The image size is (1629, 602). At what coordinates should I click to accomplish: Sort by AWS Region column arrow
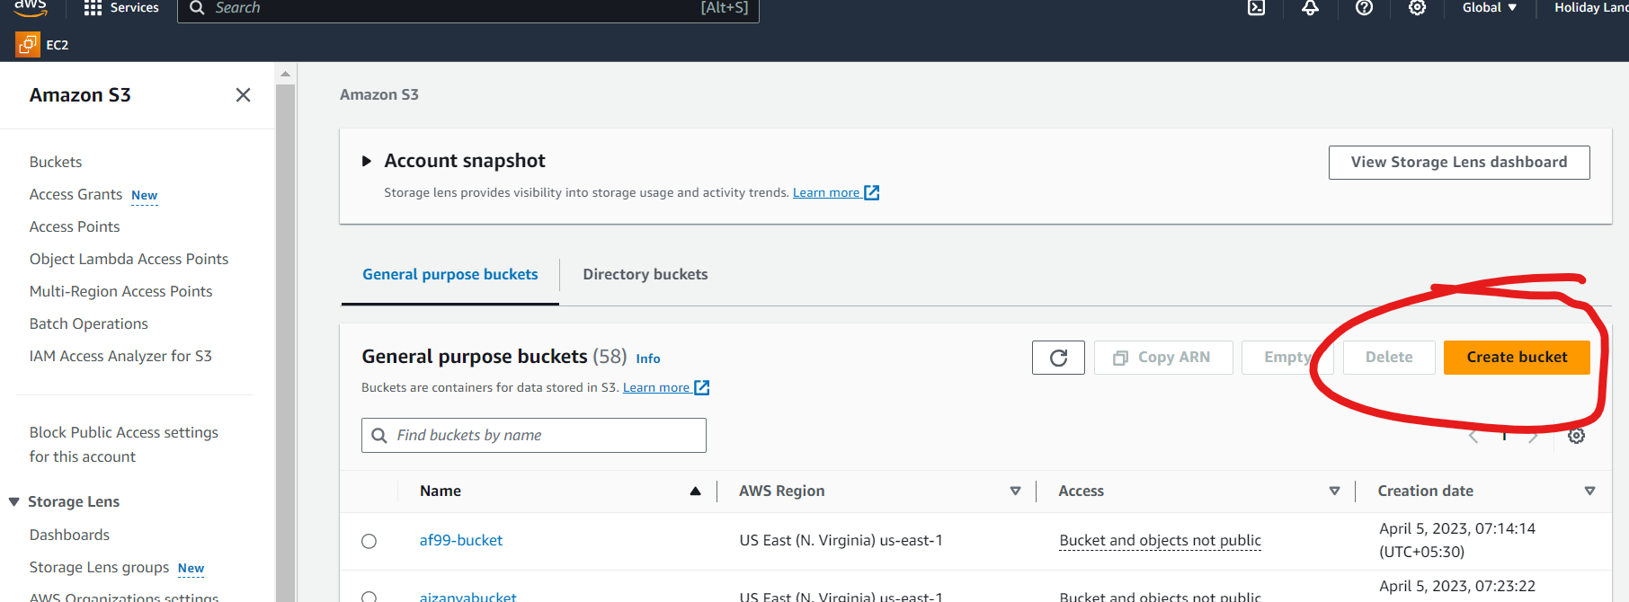(1015, 491)
